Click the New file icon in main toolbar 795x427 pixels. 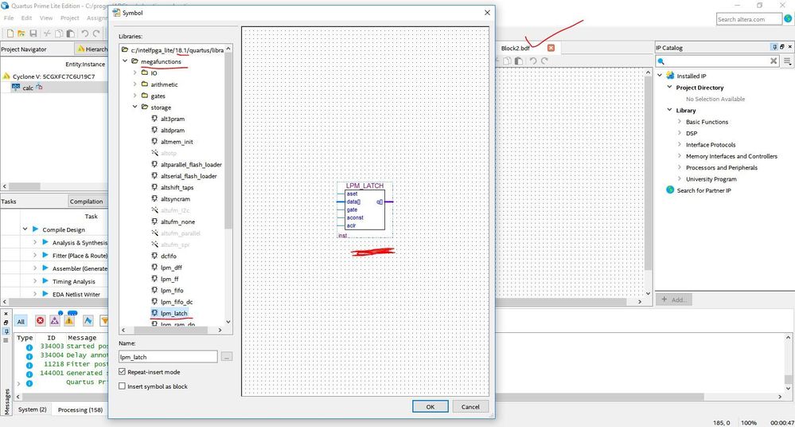[x=10, y=33]
